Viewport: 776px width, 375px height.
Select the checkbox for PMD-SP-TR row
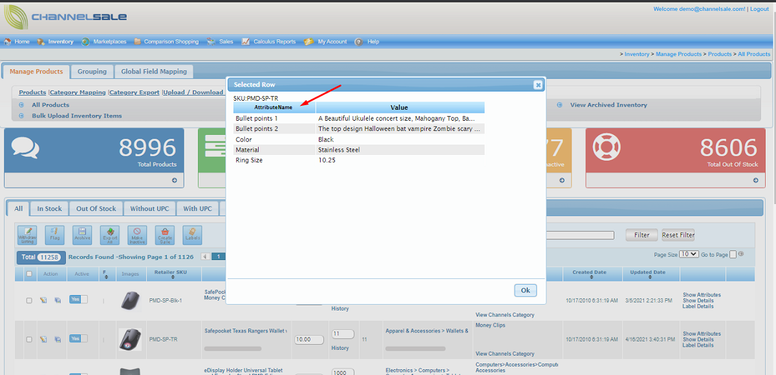[29, 339]
